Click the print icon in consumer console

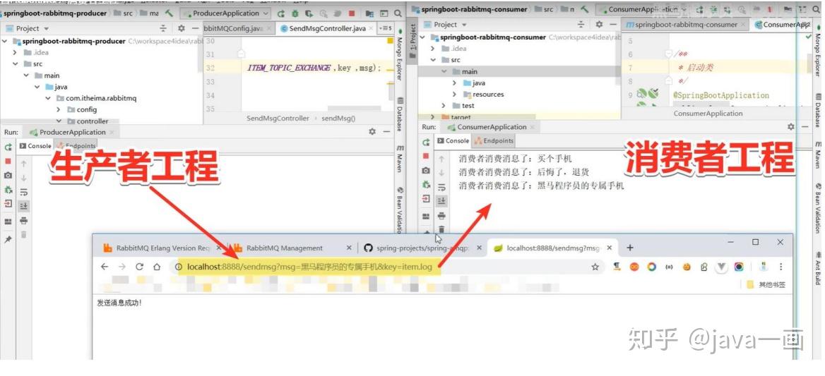point(441,216)
